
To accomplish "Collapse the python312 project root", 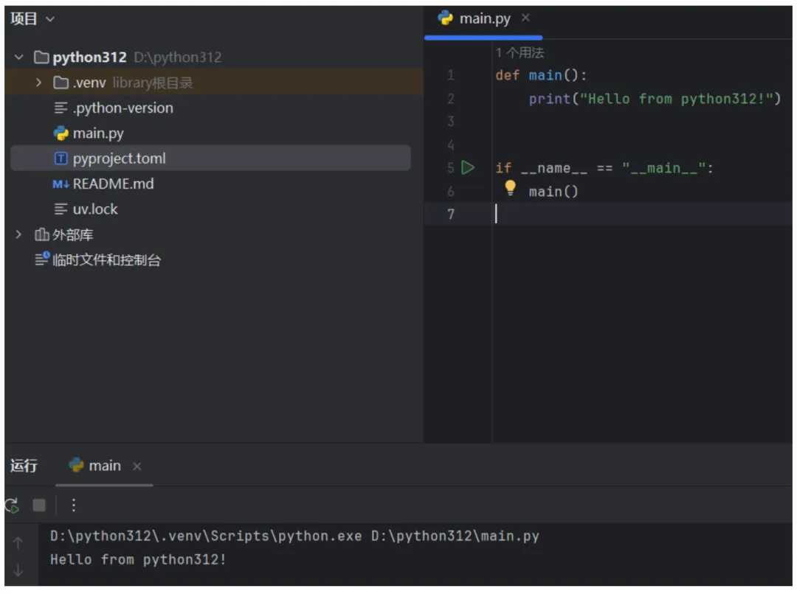I will coord(19,57).
